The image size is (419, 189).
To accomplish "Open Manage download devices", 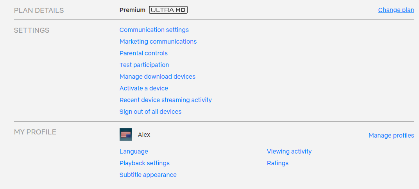I will 158,77.
